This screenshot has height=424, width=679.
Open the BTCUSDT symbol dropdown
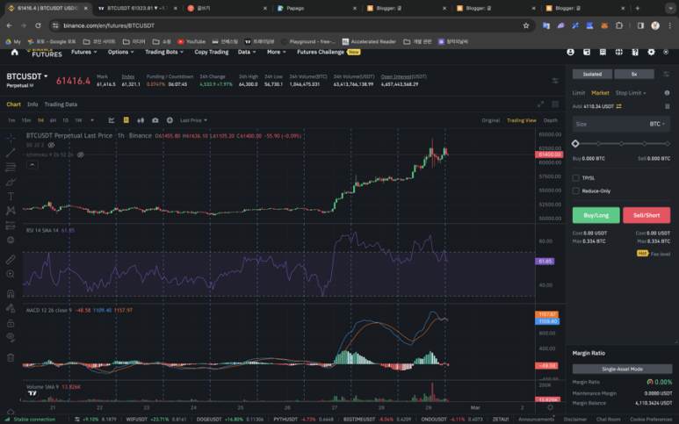pos(27,76)
